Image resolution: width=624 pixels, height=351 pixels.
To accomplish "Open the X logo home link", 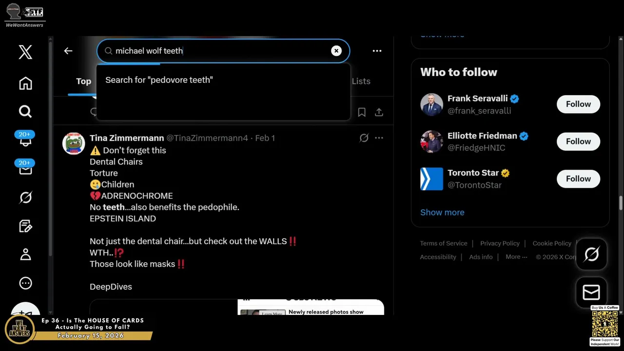I will pyautogui.click(x=25, y=52).
